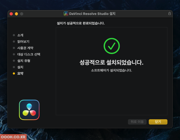Select the 읽어보기 step in sidebar
The image size is (180, 140).
23,42
